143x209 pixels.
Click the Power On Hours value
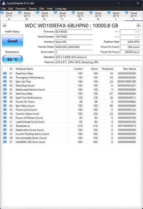[130, 52]
